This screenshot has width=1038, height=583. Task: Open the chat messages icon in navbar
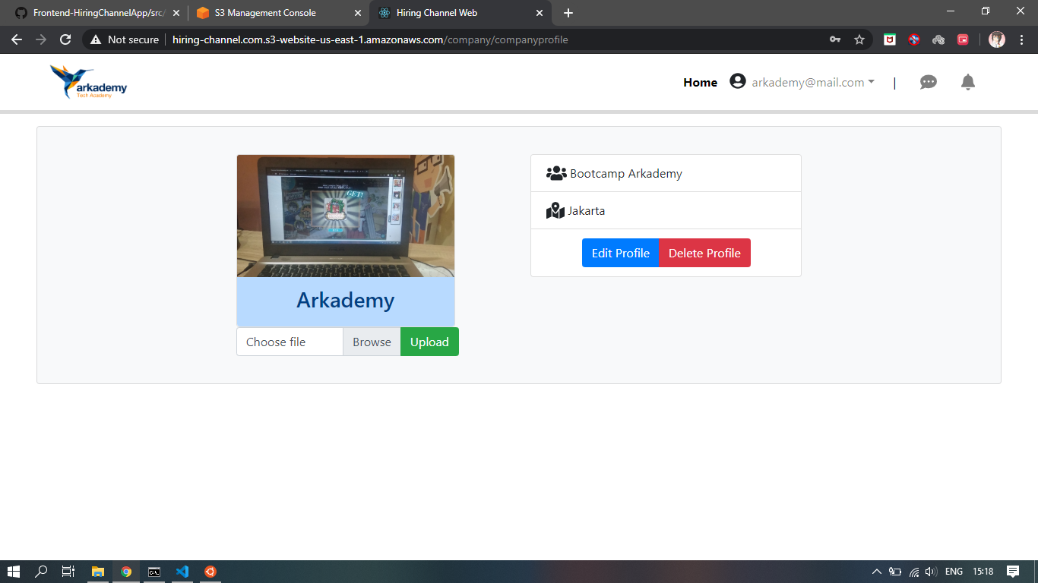[x=928, y=82]
